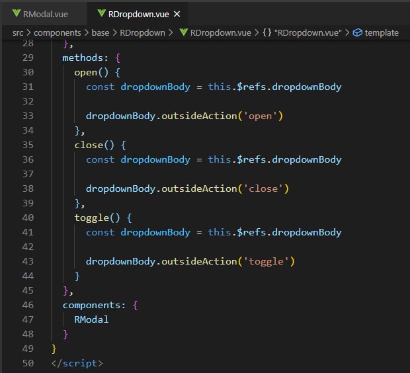This screenshot has width=410, height=373.
Task: Click outsideAction call on line 43
Action: (199, 261)
